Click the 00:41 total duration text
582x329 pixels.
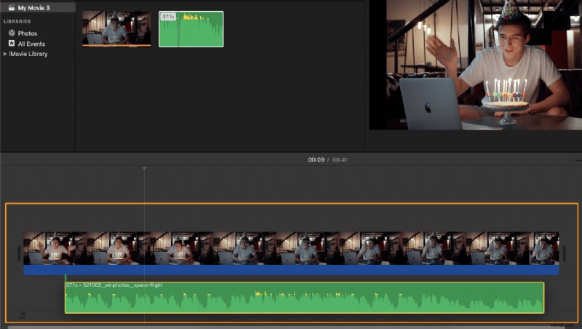pyautogui.click(x=340, y=159)
